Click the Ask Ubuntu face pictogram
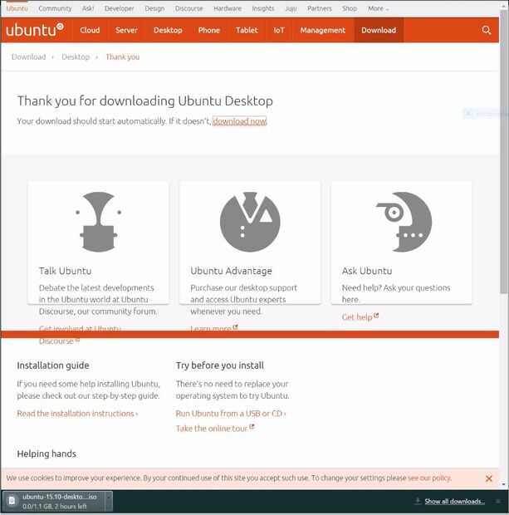The image size is (509, 515). coord(404,222)
